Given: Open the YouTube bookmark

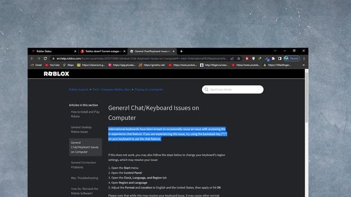Looking at the screenshot, I should [x=53, y=65].
